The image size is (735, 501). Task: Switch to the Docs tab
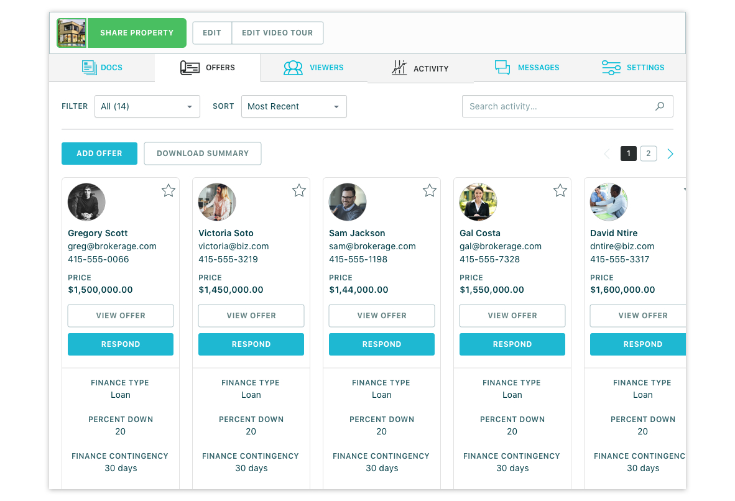pyautogui.click(x=102, y=68)
